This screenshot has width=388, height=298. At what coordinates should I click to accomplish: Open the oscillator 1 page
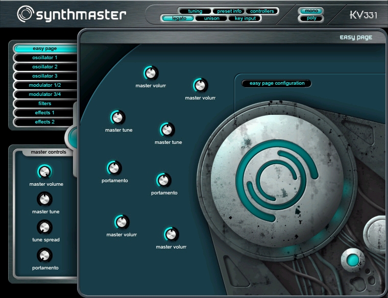point(45,58)
